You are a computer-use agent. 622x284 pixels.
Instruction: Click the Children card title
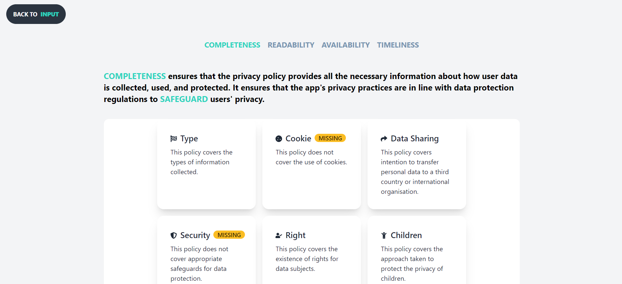[x=406, y=235]
